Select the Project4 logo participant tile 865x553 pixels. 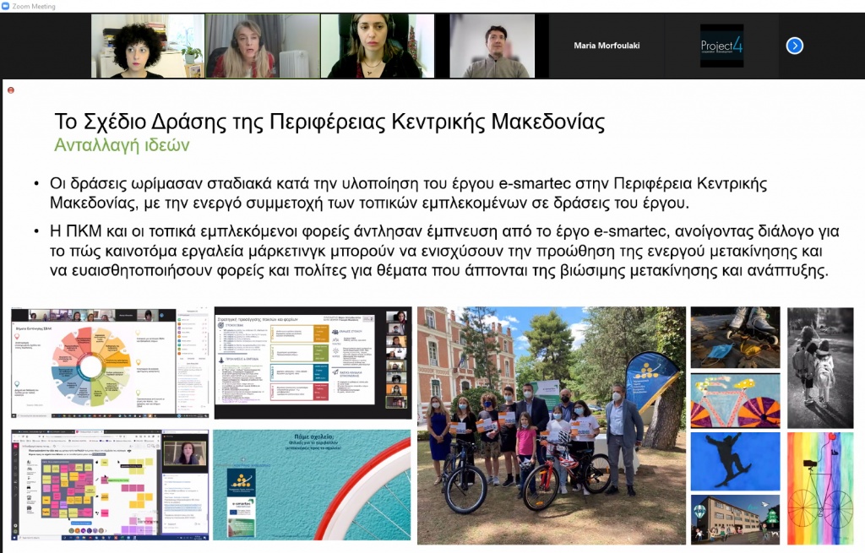721,46
